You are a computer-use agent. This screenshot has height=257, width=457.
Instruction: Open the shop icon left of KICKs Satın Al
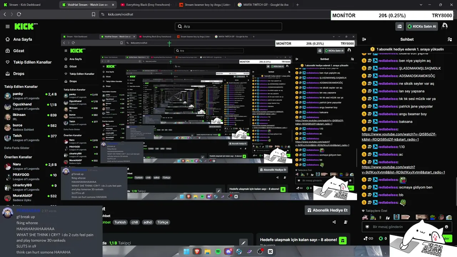tap(400, 26)
